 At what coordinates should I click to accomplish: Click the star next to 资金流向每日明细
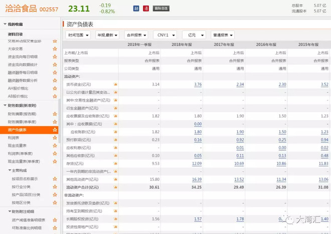(55, 57)
